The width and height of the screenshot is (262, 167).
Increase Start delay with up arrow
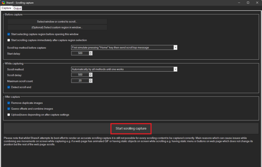[x=91, y=52]
